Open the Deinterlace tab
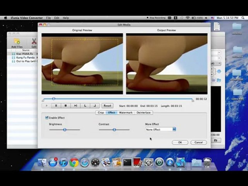248x186 pixels. [x=143, y=113]
